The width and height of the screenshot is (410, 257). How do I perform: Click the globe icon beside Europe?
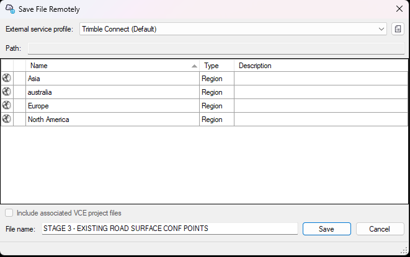click(7, 105)
